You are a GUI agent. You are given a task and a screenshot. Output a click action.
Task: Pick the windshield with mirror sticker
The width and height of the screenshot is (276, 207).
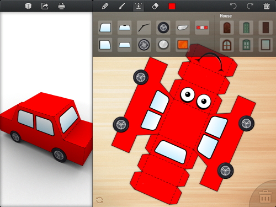125,28
